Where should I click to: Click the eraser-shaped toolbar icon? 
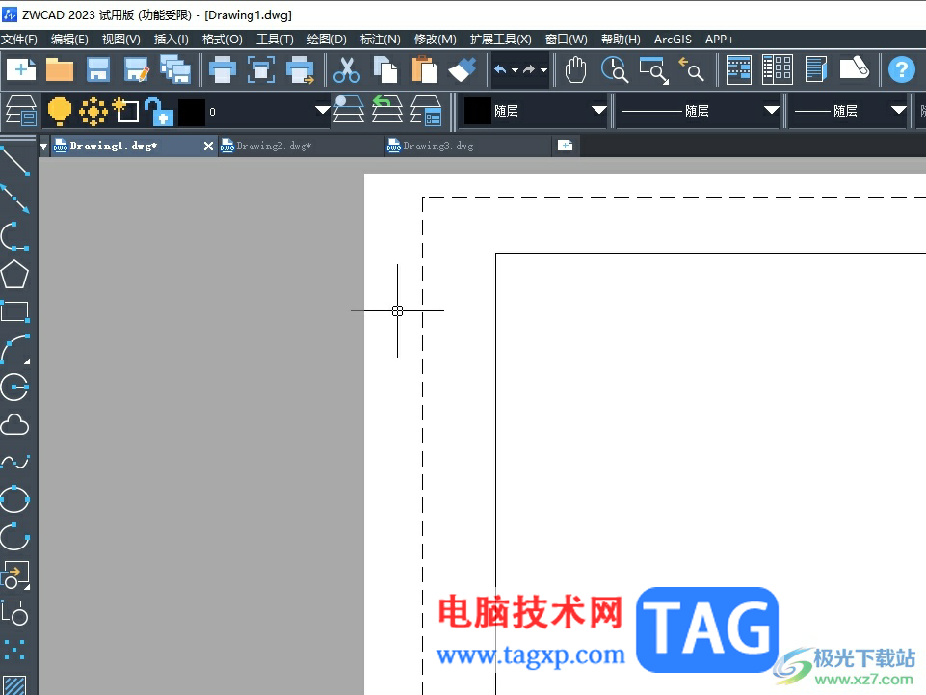(x=854, y=68)
